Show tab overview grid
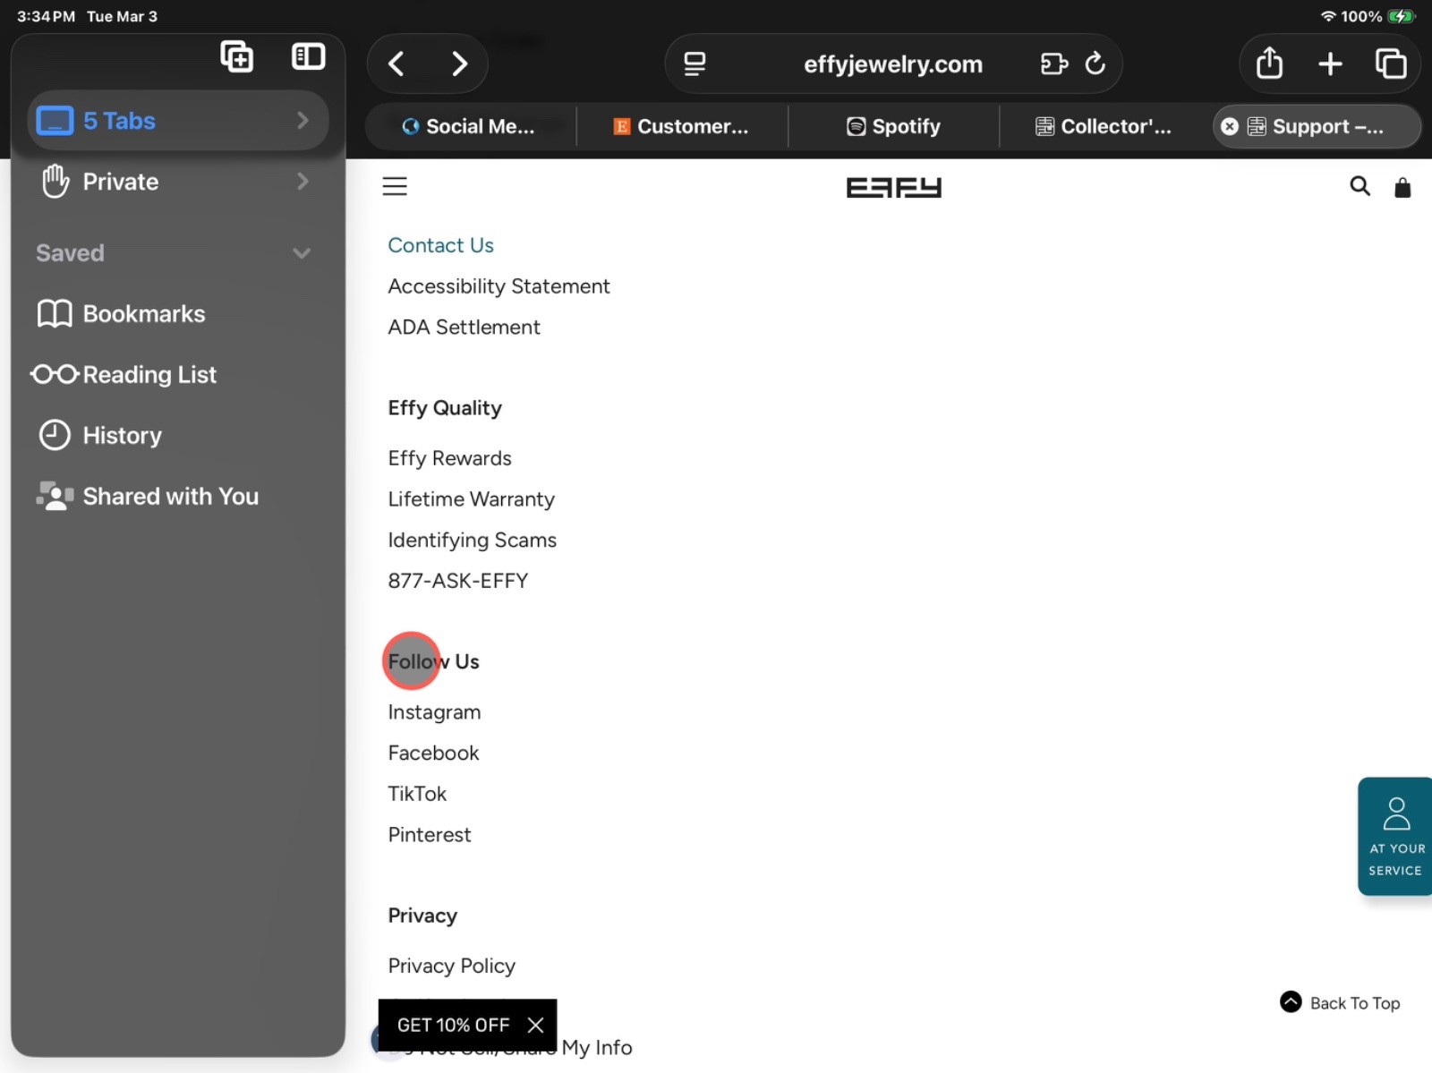The width and height of the screenshot is (1432, 1073). 1391,64
